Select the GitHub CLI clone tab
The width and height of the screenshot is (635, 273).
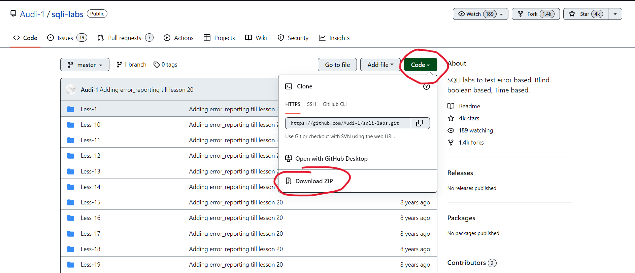(x=335, y=104)
